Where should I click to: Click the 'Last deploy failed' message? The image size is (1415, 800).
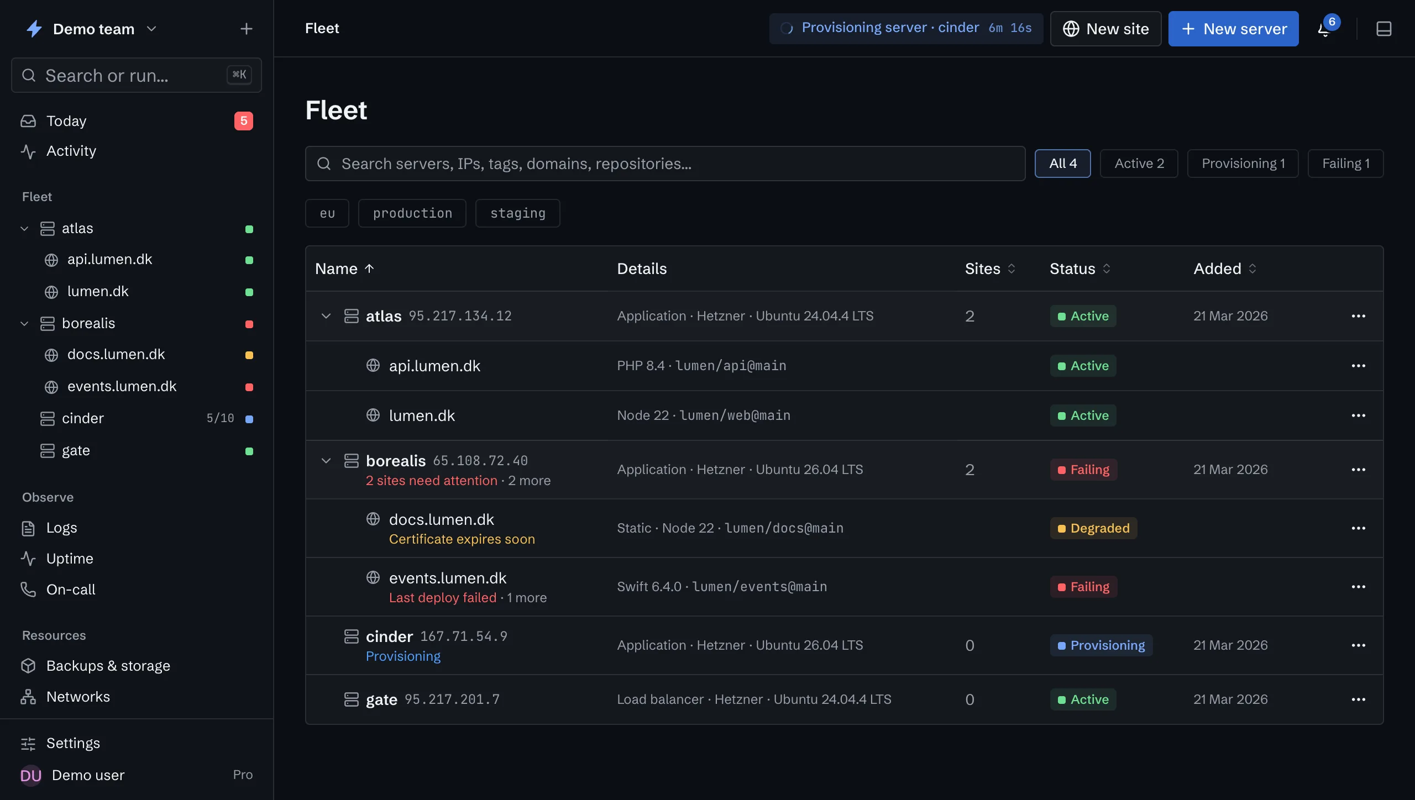pyautogui.click(x=443, y=598)
